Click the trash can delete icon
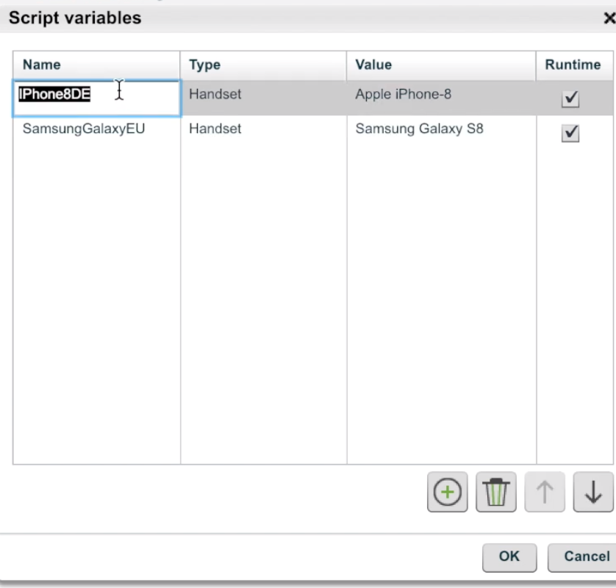Viewport: 616px width, 588px height. click(x=496, y=492)
